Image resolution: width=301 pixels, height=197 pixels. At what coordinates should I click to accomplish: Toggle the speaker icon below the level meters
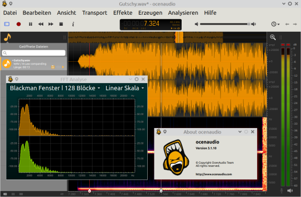[290, 190]
